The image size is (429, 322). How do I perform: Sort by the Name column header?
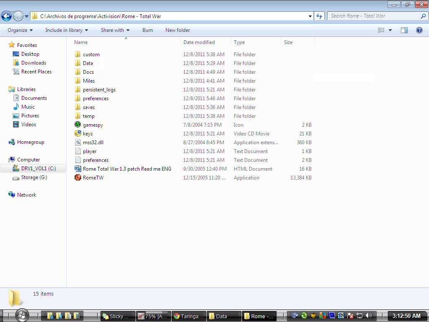[81, 42]
